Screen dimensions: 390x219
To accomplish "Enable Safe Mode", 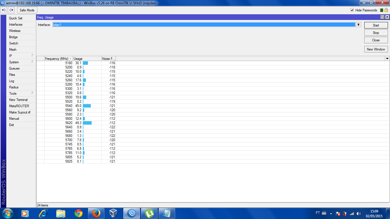I will point(27,10).
